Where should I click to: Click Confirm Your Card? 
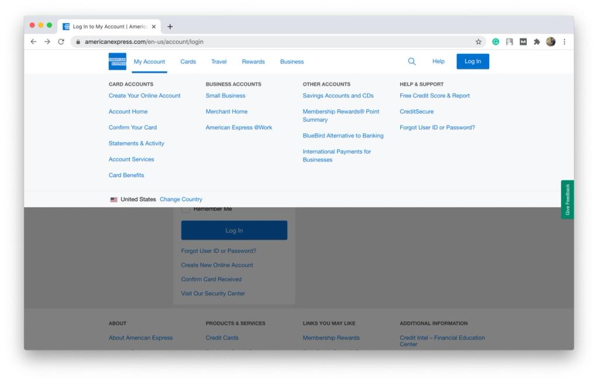coord(133,127)
